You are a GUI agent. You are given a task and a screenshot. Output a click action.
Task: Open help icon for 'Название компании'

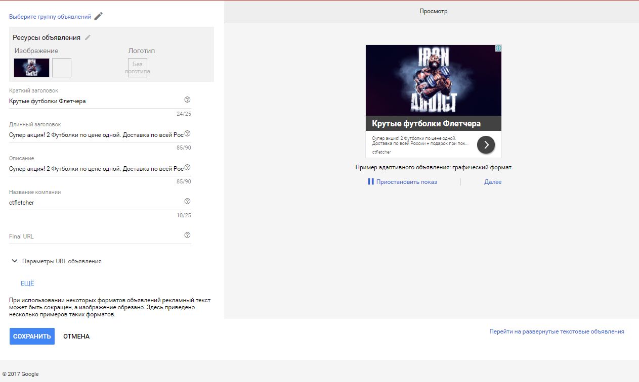tap(187, 201)
